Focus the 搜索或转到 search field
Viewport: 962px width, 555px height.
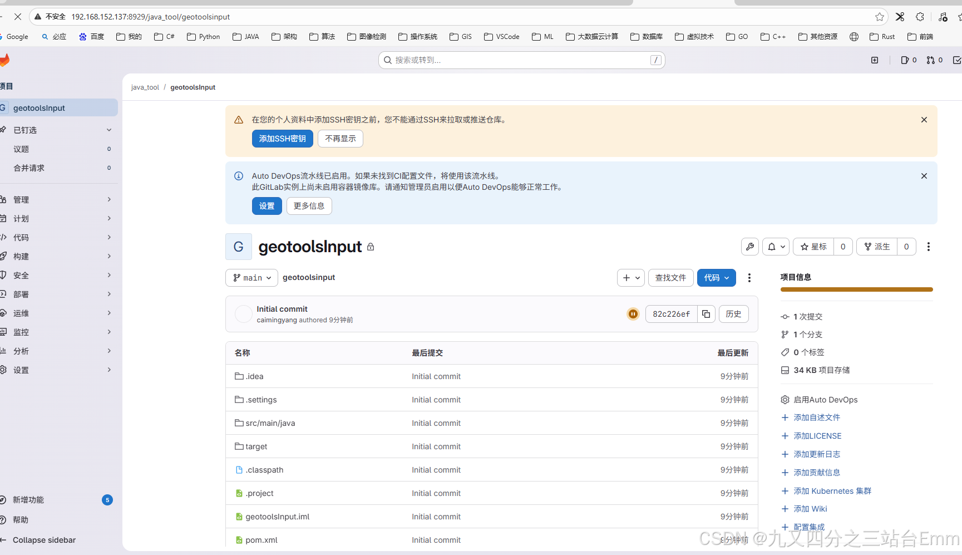tap(522, 60)
